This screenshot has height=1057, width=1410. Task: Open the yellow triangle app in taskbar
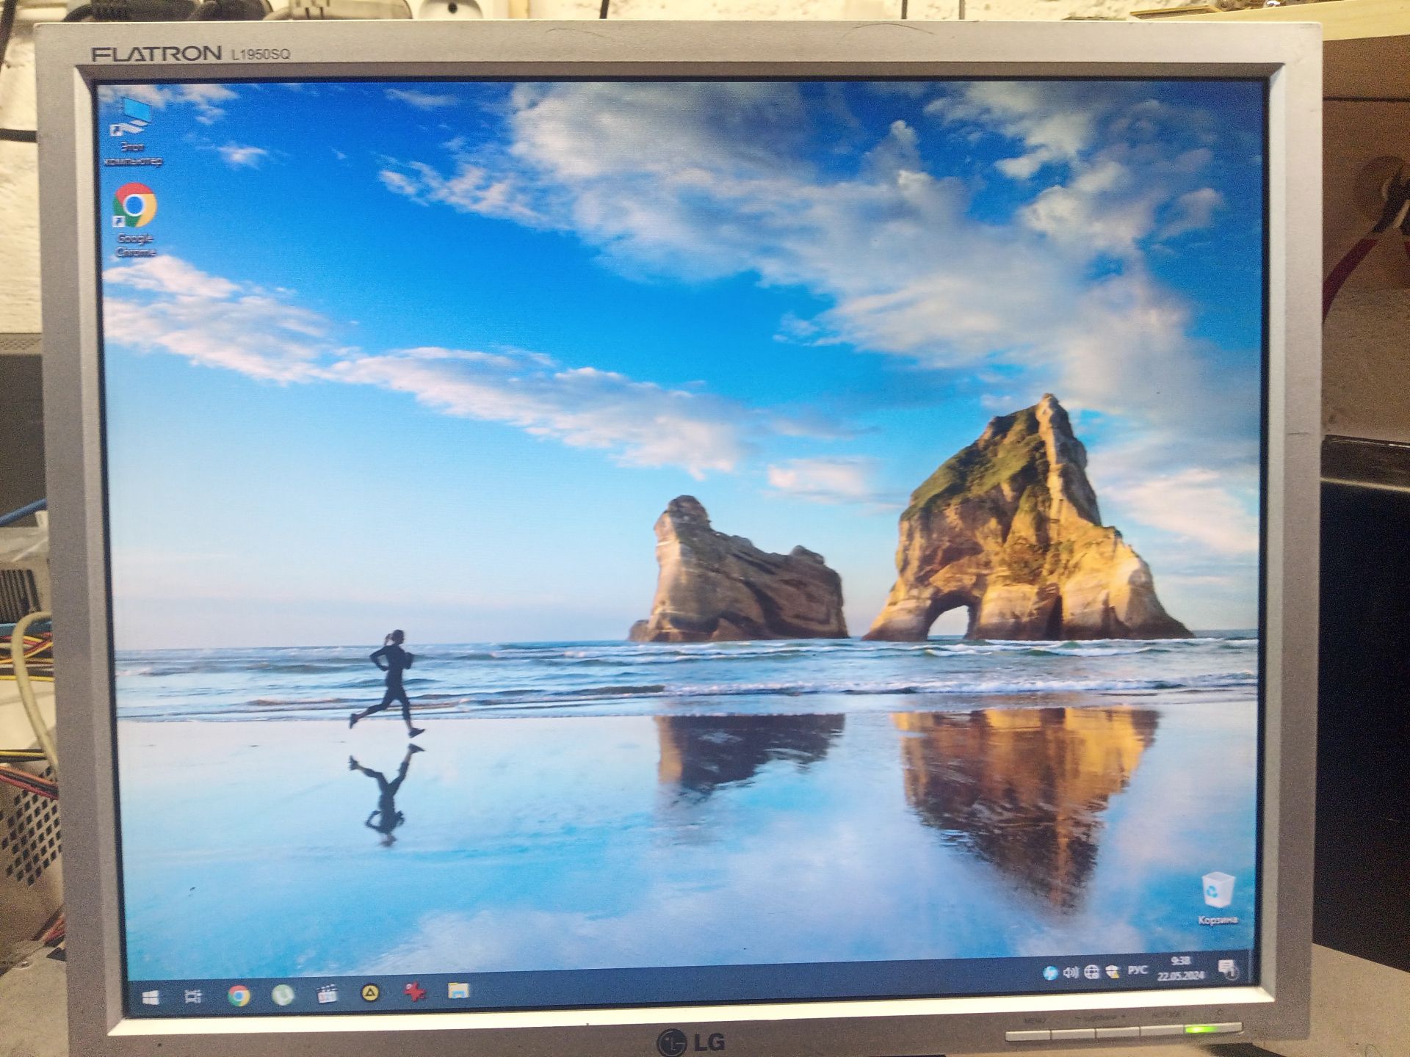(x=371, y=994)
